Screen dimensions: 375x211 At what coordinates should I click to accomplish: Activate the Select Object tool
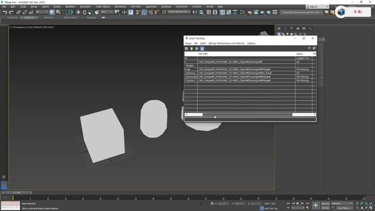click(52, 12)
